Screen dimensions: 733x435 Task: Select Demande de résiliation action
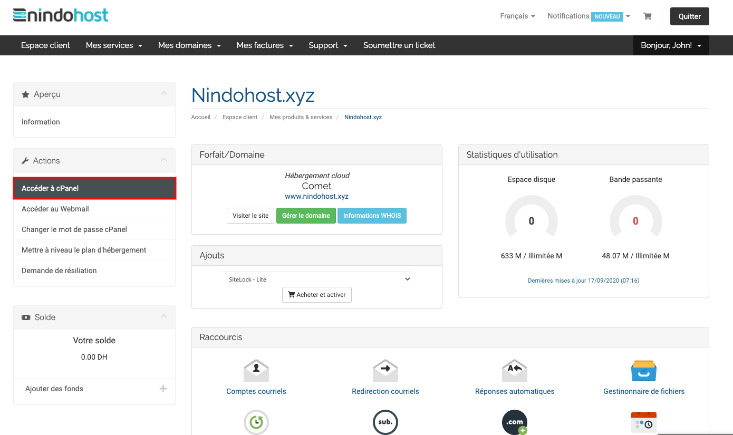pyautogui.click(x=94, y=270)
